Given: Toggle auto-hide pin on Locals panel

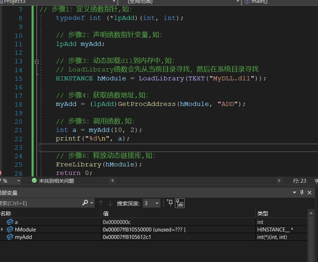Looking at the screenshot, I should tap(302, 192).
